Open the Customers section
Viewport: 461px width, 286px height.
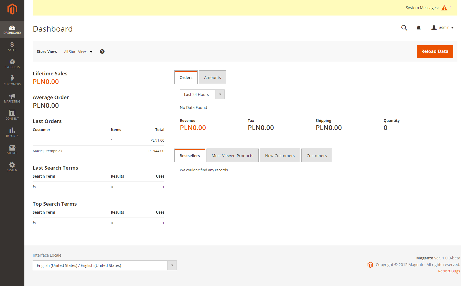12,80
